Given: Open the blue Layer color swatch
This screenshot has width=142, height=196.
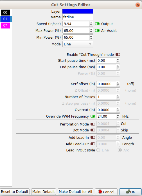Looking at the screenshot, I should tap(78, 11).
